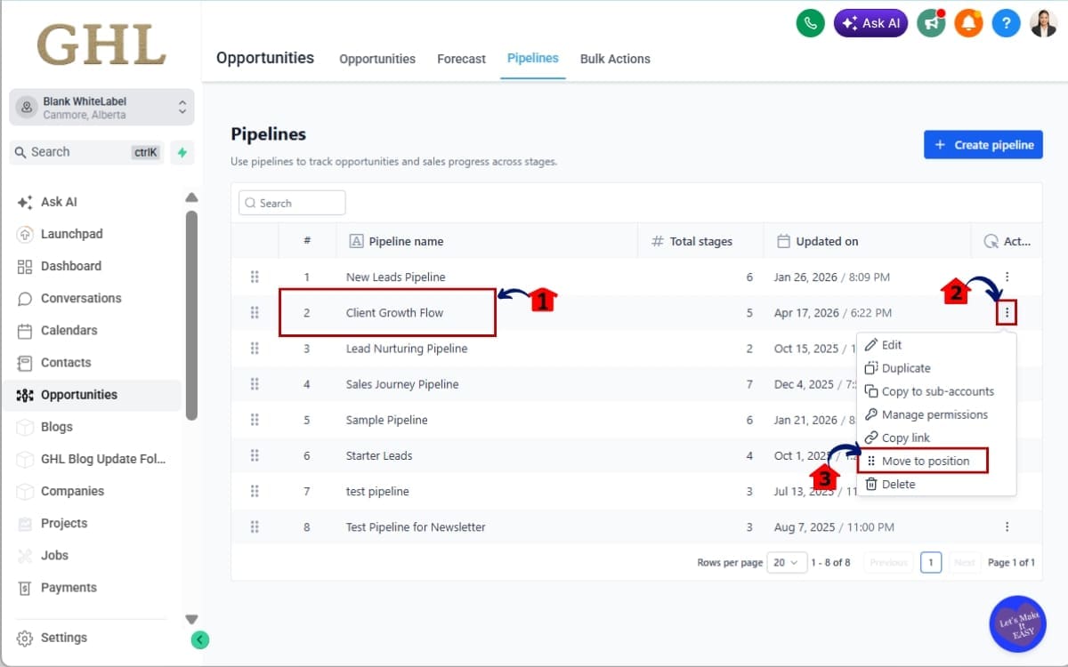
Task: Open Conversations in the sidebar
Action: pyautogui.click(x=81, y=298)
